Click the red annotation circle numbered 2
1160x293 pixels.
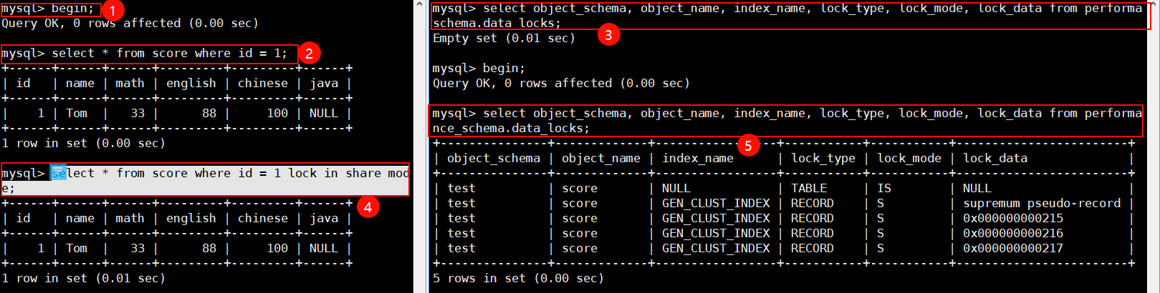click(x=309, y=53)
